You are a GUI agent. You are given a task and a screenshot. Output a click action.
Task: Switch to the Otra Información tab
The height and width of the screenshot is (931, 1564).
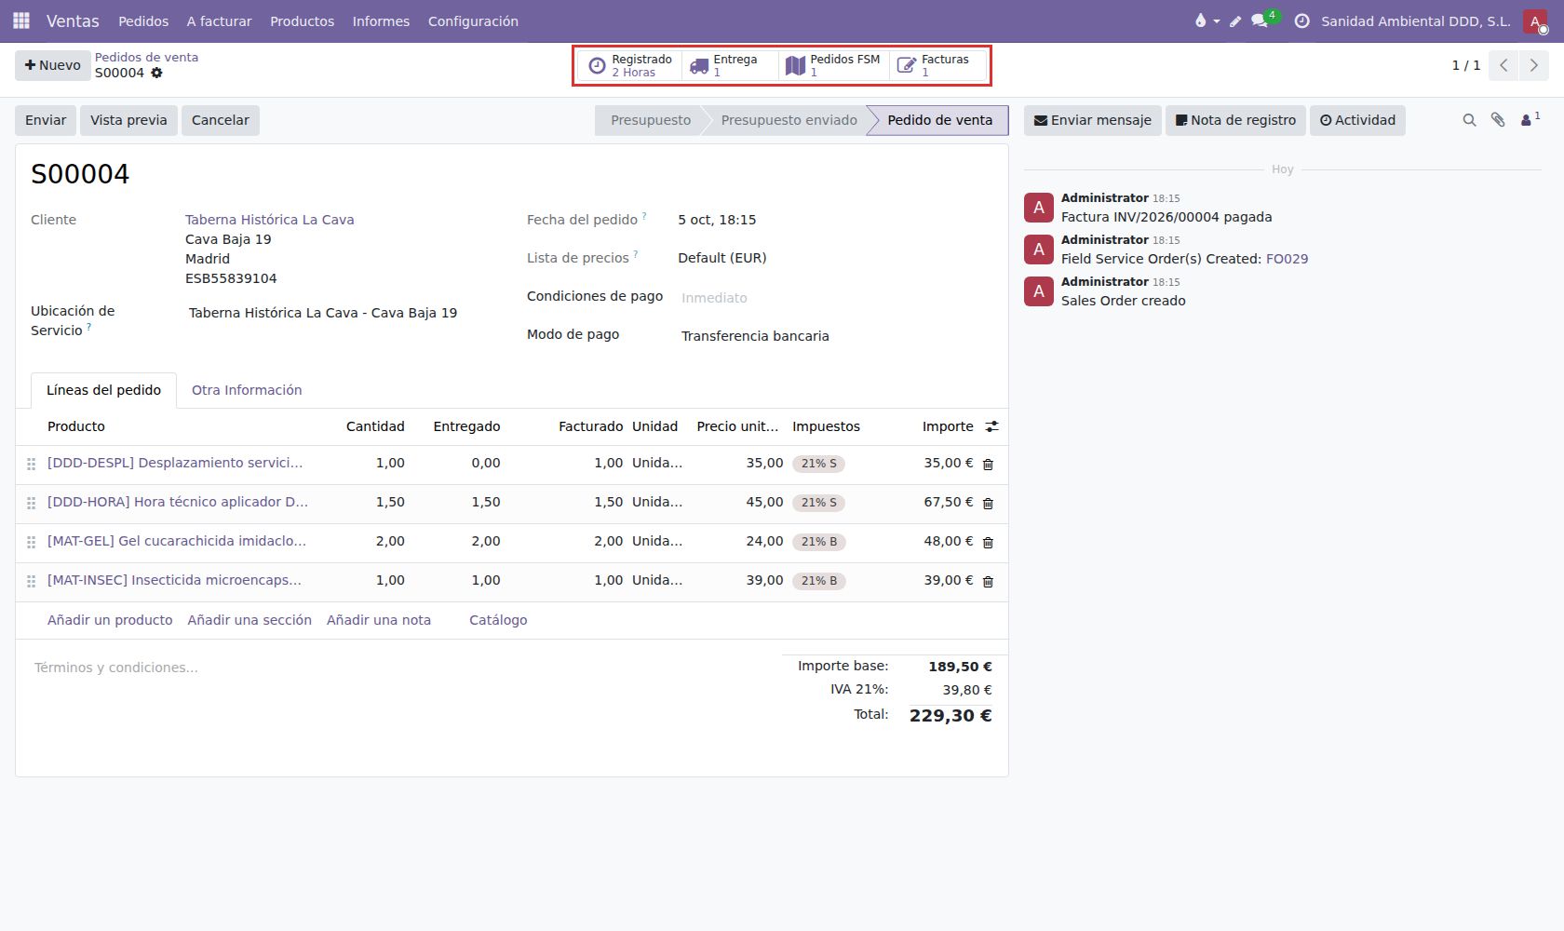pos(247,390)
